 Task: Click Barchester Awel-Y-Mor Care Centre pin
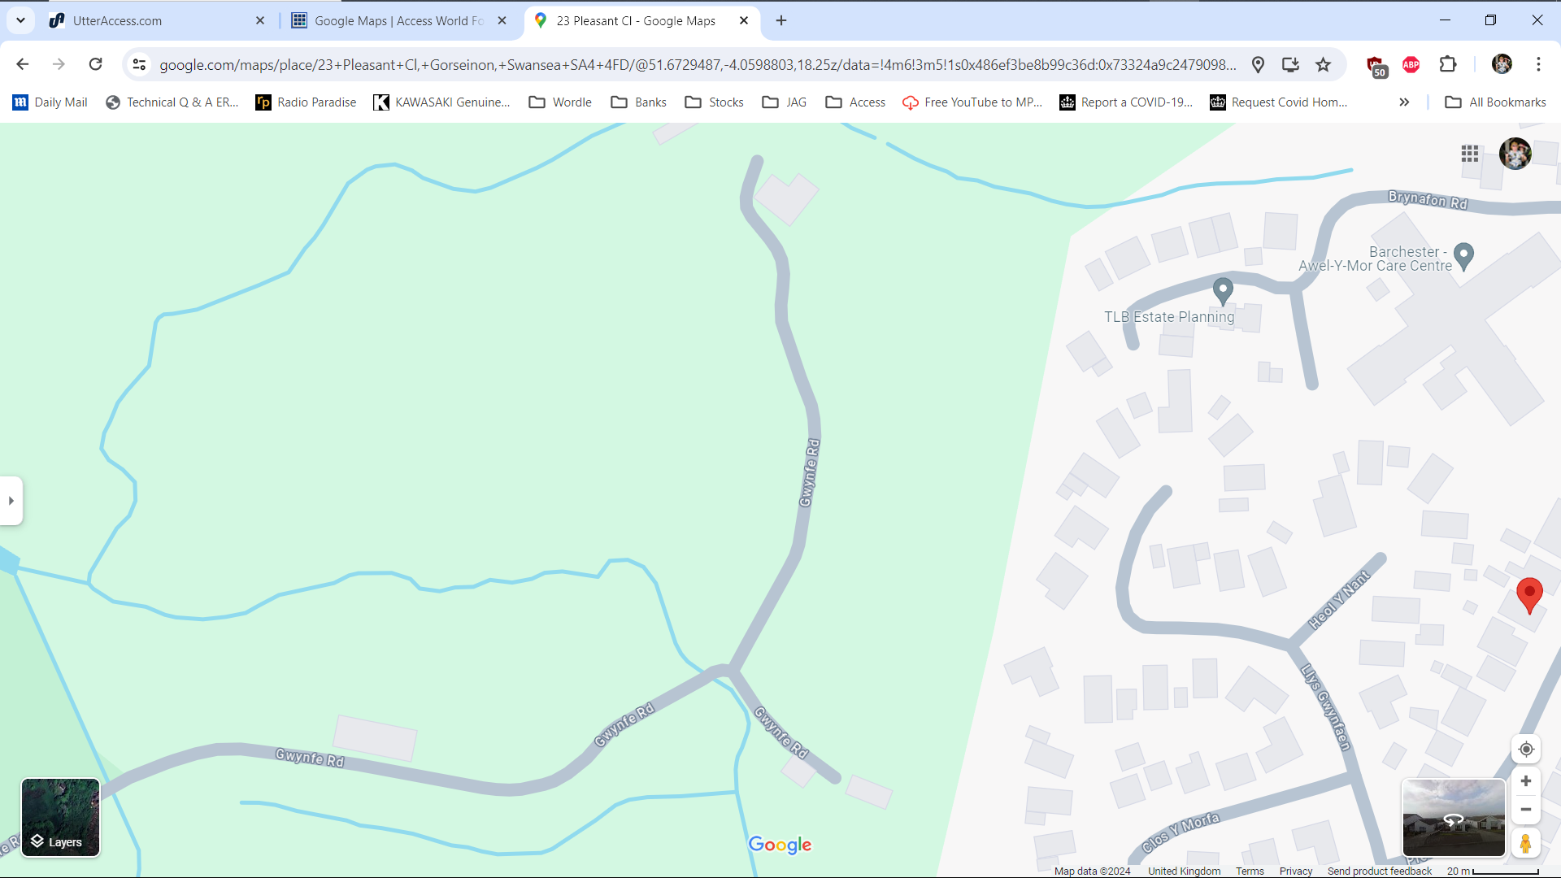click(x=1463, y=255)
